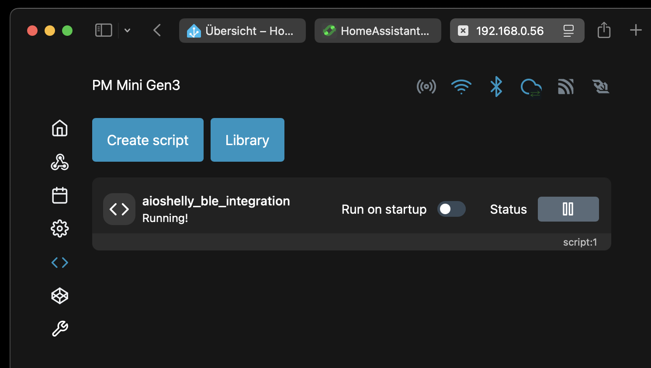Open the script Library
Screen dimensions: 651x368
point(247,140)
